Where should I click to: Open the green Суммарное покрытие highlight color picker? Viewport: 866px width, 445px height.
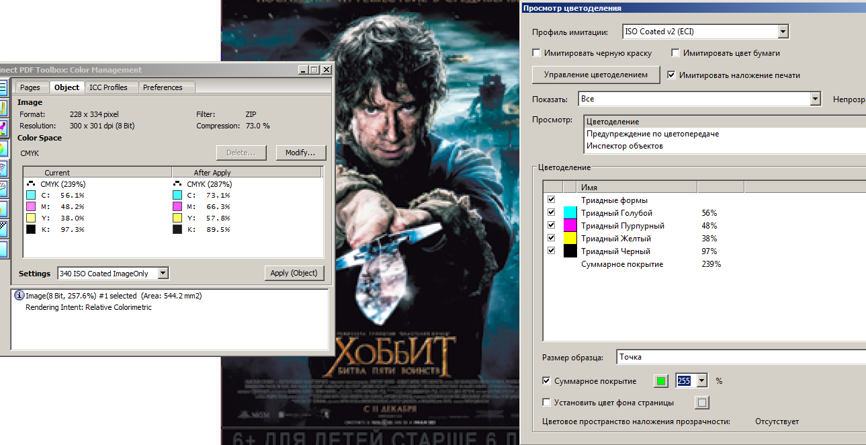coord(661,381)
